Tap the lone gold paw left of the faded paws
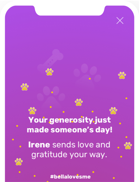Screen dimensions: 139x182 [25, 87]
